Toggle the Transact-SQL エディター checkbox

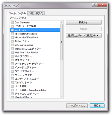[12, 49]
